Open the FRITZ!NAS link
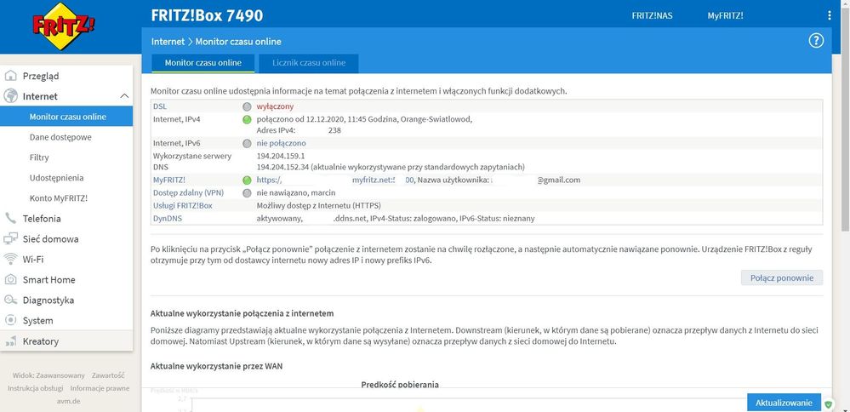This screenshot has width=850, height=412. coord(652,16)
